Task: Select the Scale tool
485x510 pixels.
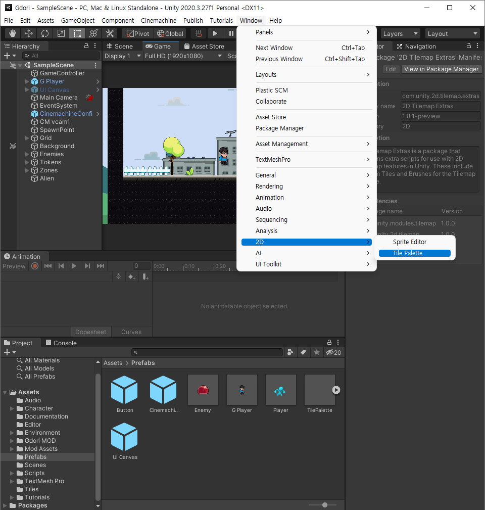Action: (61, 33)
